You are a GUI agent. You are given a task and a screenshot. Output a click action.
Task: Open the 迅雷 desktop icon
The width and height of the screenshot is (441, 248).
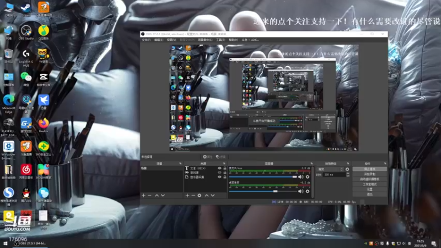[x=44, y=103]
